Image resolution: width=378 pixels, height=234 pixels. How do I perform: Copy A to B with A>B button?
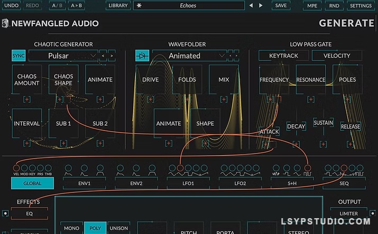click(x=77, y=5)
